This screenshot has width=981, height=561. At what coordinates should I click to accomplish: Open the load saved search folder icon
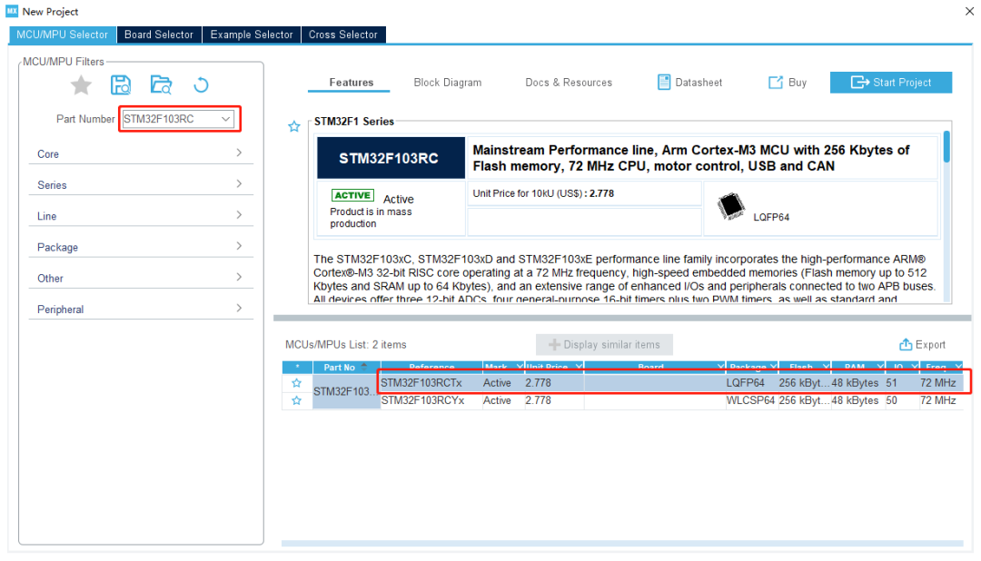[161, 85]
